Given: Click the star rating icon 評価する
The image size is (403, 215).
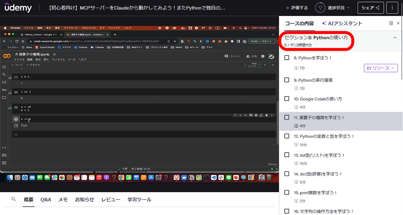Looking at the screenshot, I should [x=287, y=8].
